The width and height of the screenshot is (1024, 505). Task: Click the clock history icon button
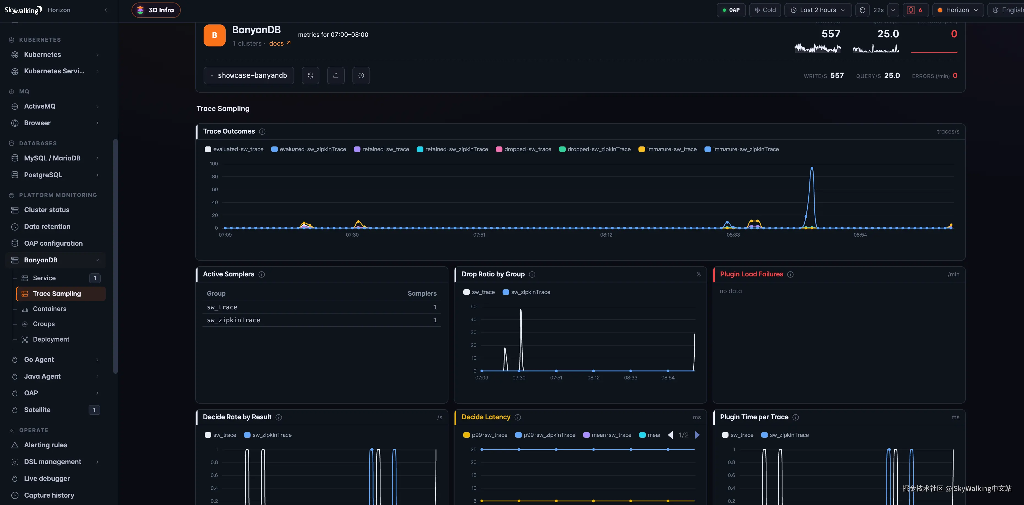click(x=361, y=76)
